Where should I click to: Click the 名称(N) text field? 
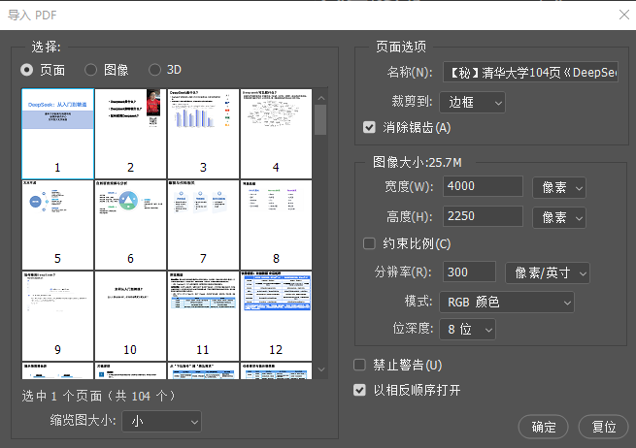click(x=530, y=72)
